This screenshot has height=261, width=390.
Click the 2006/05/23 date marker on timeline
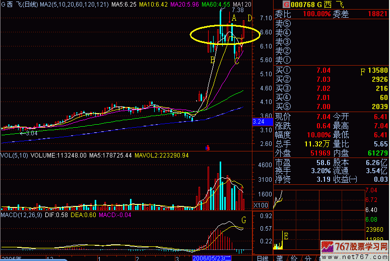pos(210,258)
